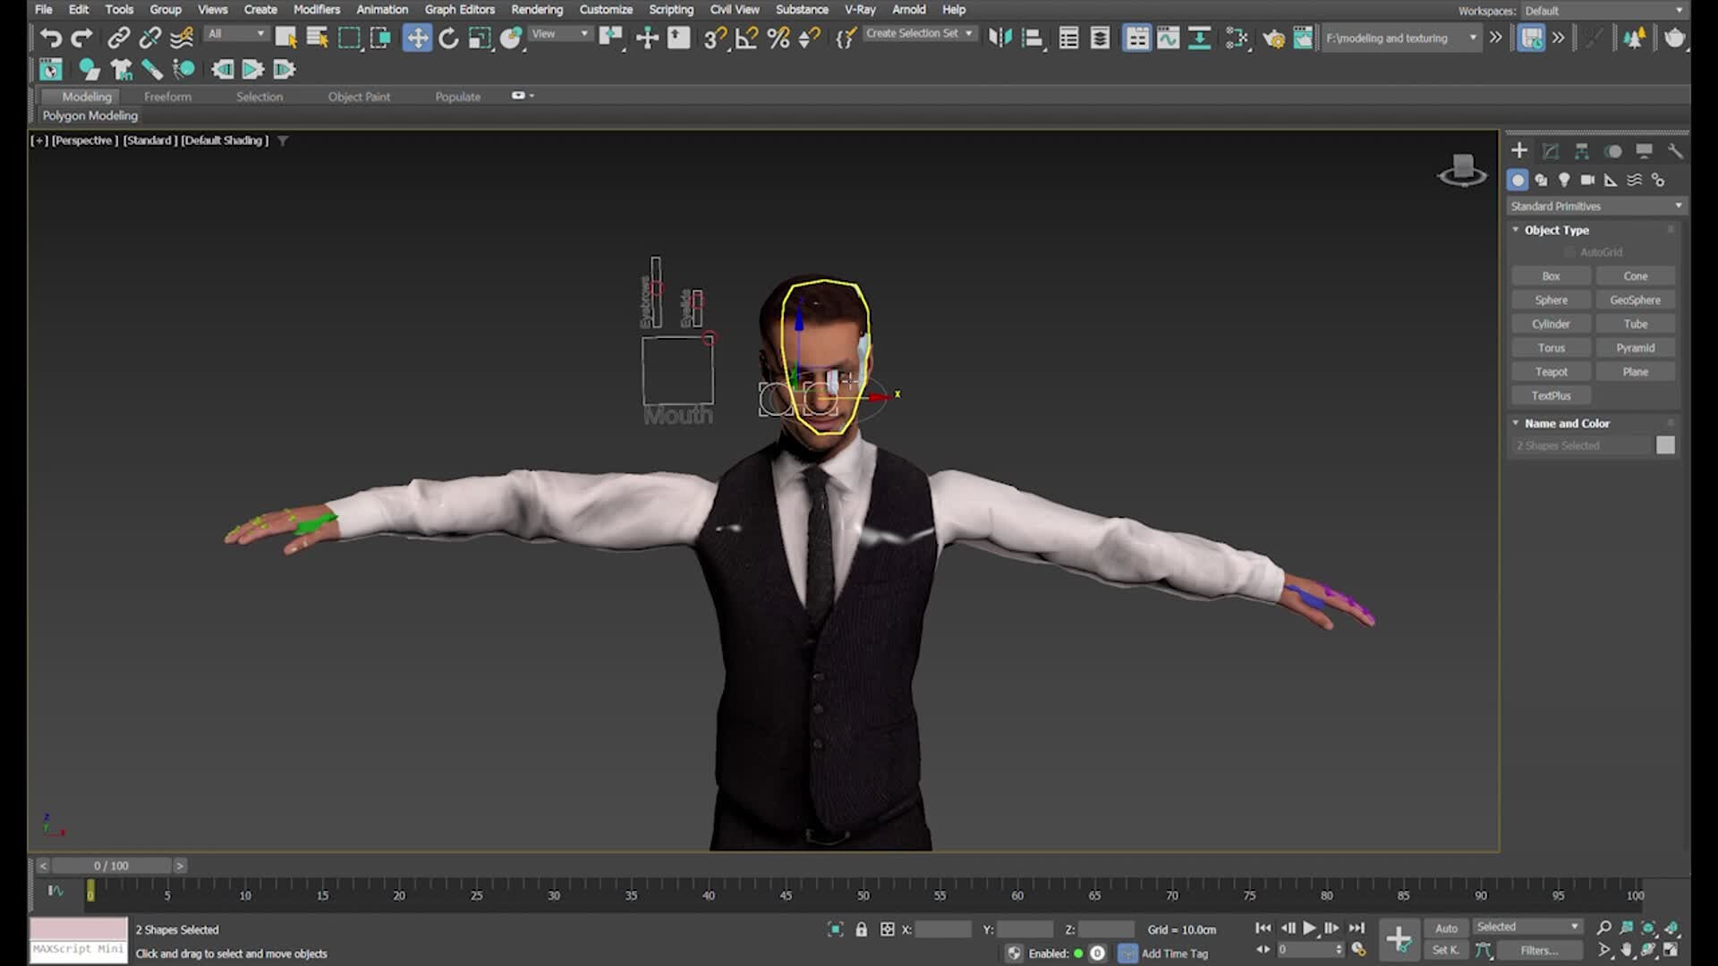Select the Select and Rotate tool
The height and width of the screenshot is (966, 1718).
[448, 38]
